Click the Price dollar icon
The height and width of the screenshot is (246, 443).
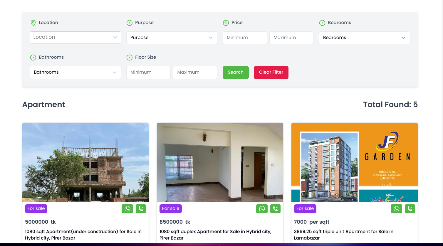[x=226, y=23]
